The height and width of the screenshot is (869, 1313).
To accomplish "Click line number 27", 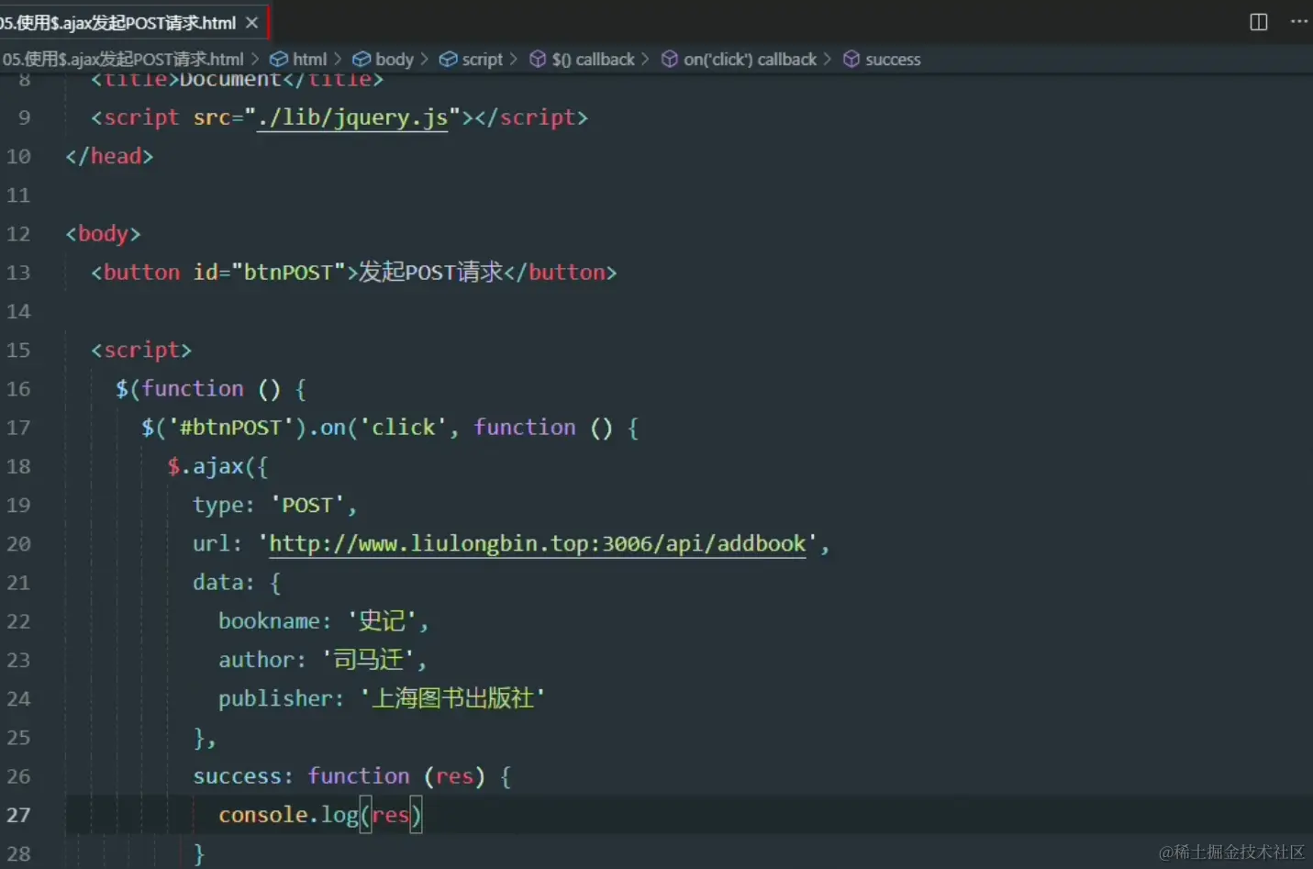I will click(18, 815).
